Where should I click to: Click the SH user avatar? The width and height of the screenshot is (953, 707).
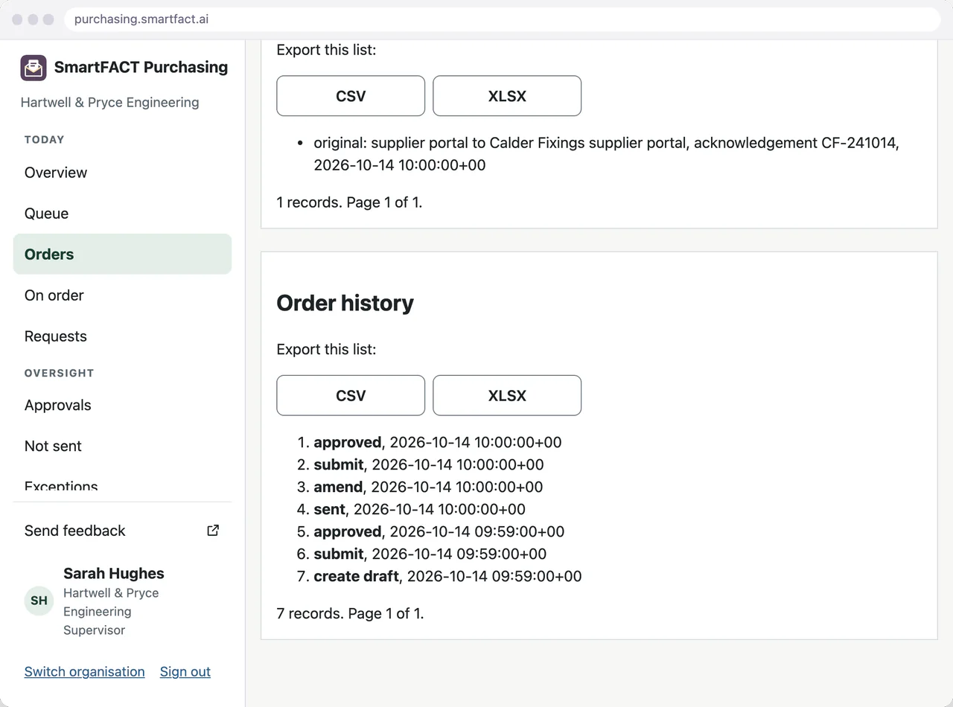point(39,601)
